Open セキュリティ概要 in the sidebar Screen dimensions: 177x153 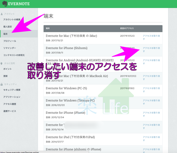click(x=12, y=90)
